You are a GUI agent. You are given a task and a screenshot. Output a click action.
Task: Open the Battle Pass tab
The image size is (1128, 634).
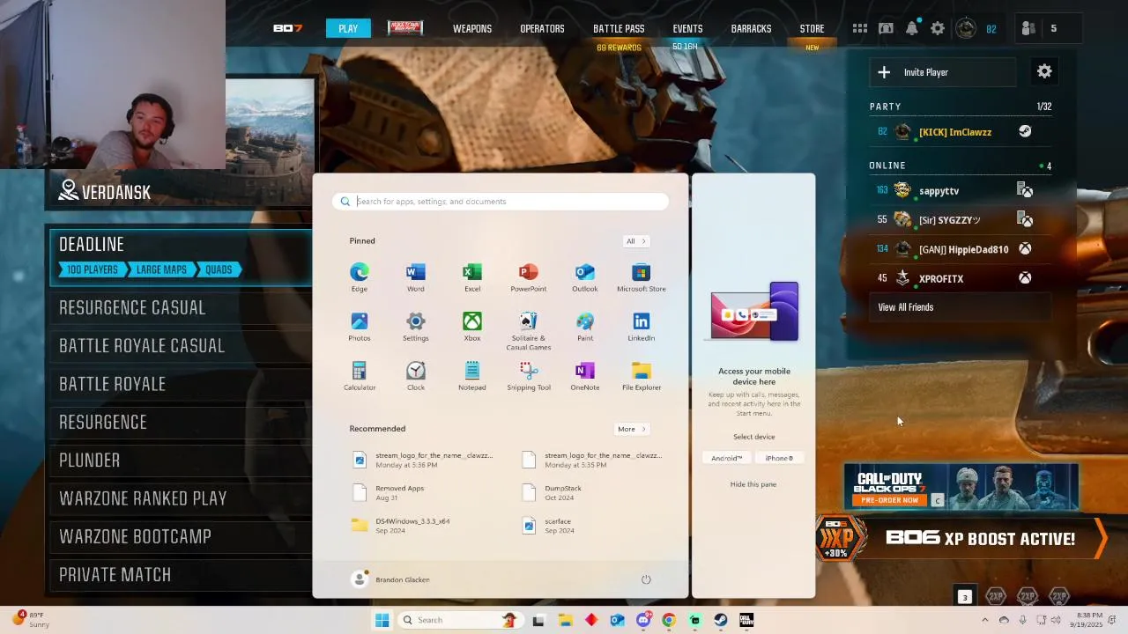619,28
